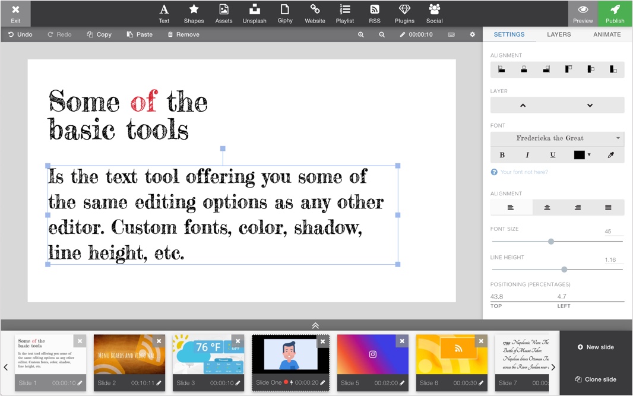
Task: Create a New slide
Action: pos(596,347)
